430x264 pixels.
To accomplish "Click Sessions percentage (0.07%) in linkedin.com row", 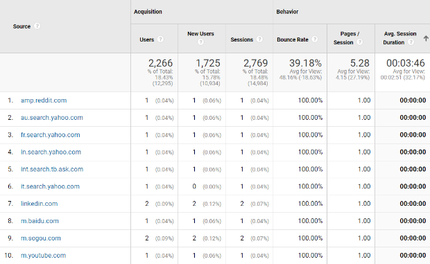I will (259, 204).
